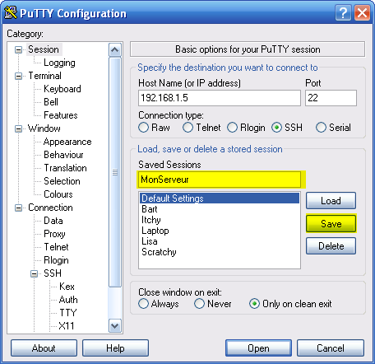The image size is (375, 364).
Task: Collapse the Session tree node
Action: [18, 49]
